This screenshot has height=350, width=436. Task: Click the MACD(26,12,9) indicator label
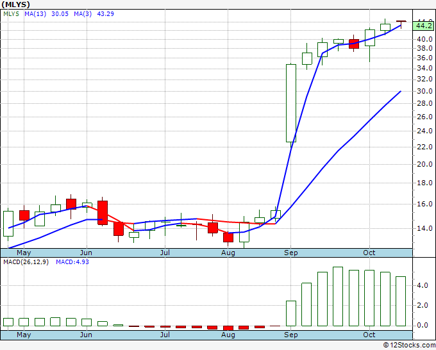[x=26, y=262]
